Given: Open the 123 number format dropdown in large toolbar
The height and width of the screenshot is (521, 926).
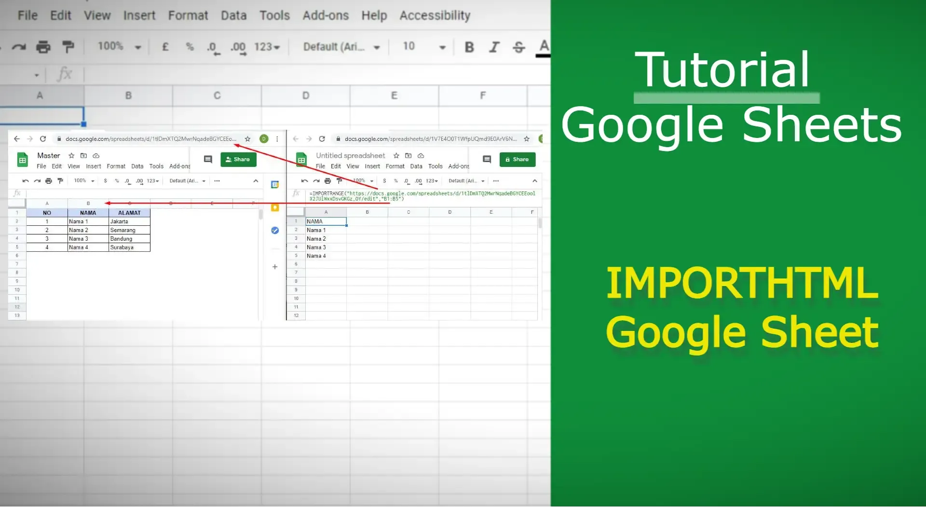Looking at the screenshot, I should pyautogui.click(x=267, y=47).
